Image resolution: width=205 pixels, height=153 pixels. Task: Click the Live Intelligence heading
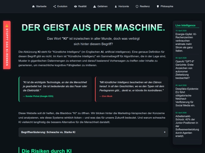click(x=185, y=26)
